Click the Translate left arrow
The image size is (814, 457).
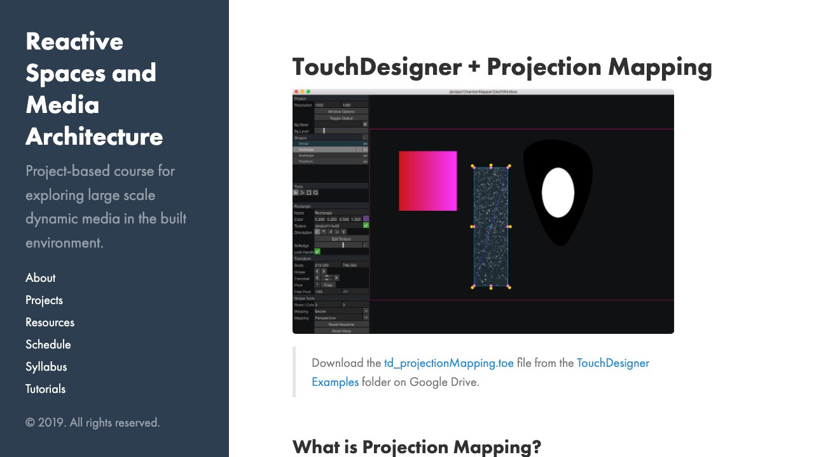coord(317,277)
